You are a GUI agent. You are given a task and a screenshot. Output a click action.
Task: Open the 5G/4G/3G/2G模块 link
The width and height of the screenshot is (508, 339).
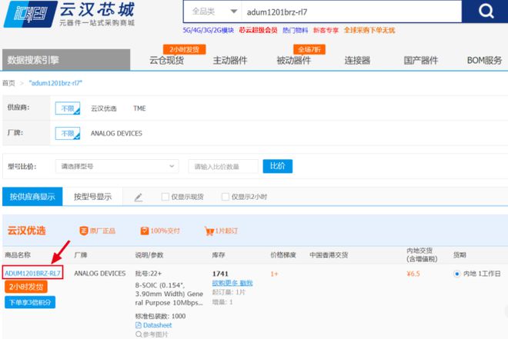[209, 31]
